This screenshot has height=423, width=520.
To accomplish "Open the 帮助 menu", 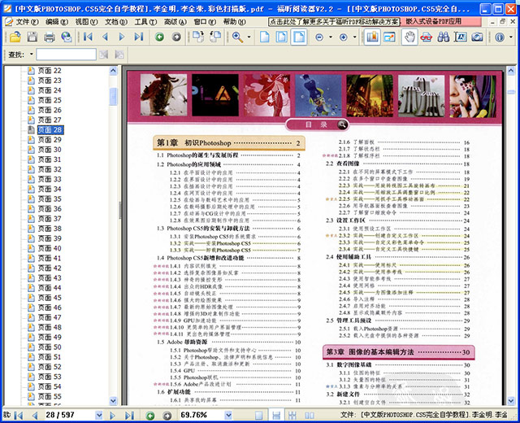I will tap(234, 22).
